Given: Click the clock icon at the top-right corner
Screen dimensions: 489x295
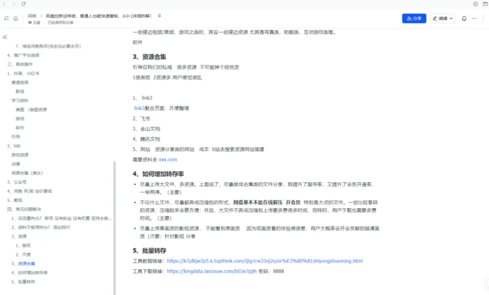Looking at the screenshot, I should 475,4.
